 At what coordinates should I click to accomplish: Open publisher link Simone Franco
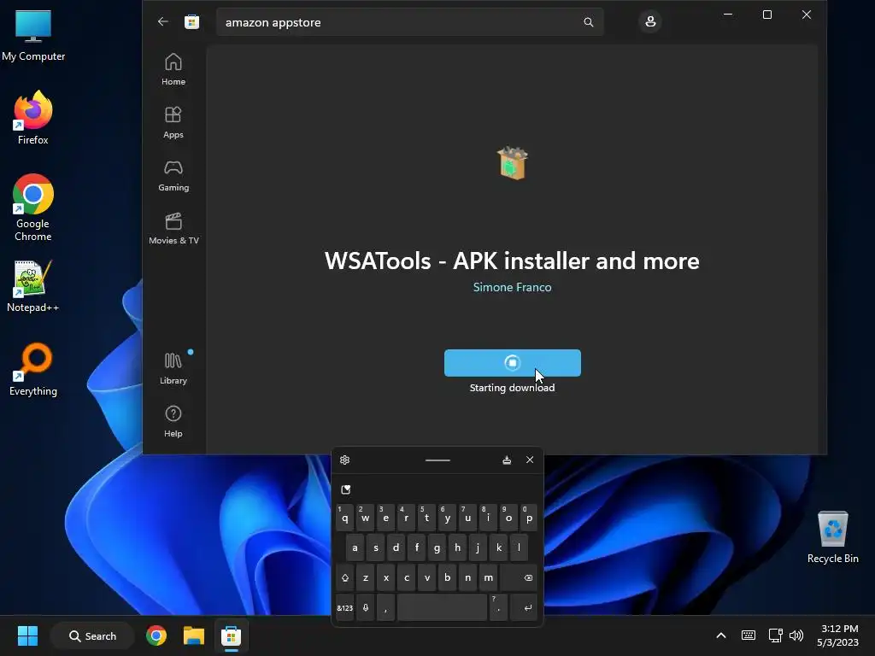pos(513,287)
